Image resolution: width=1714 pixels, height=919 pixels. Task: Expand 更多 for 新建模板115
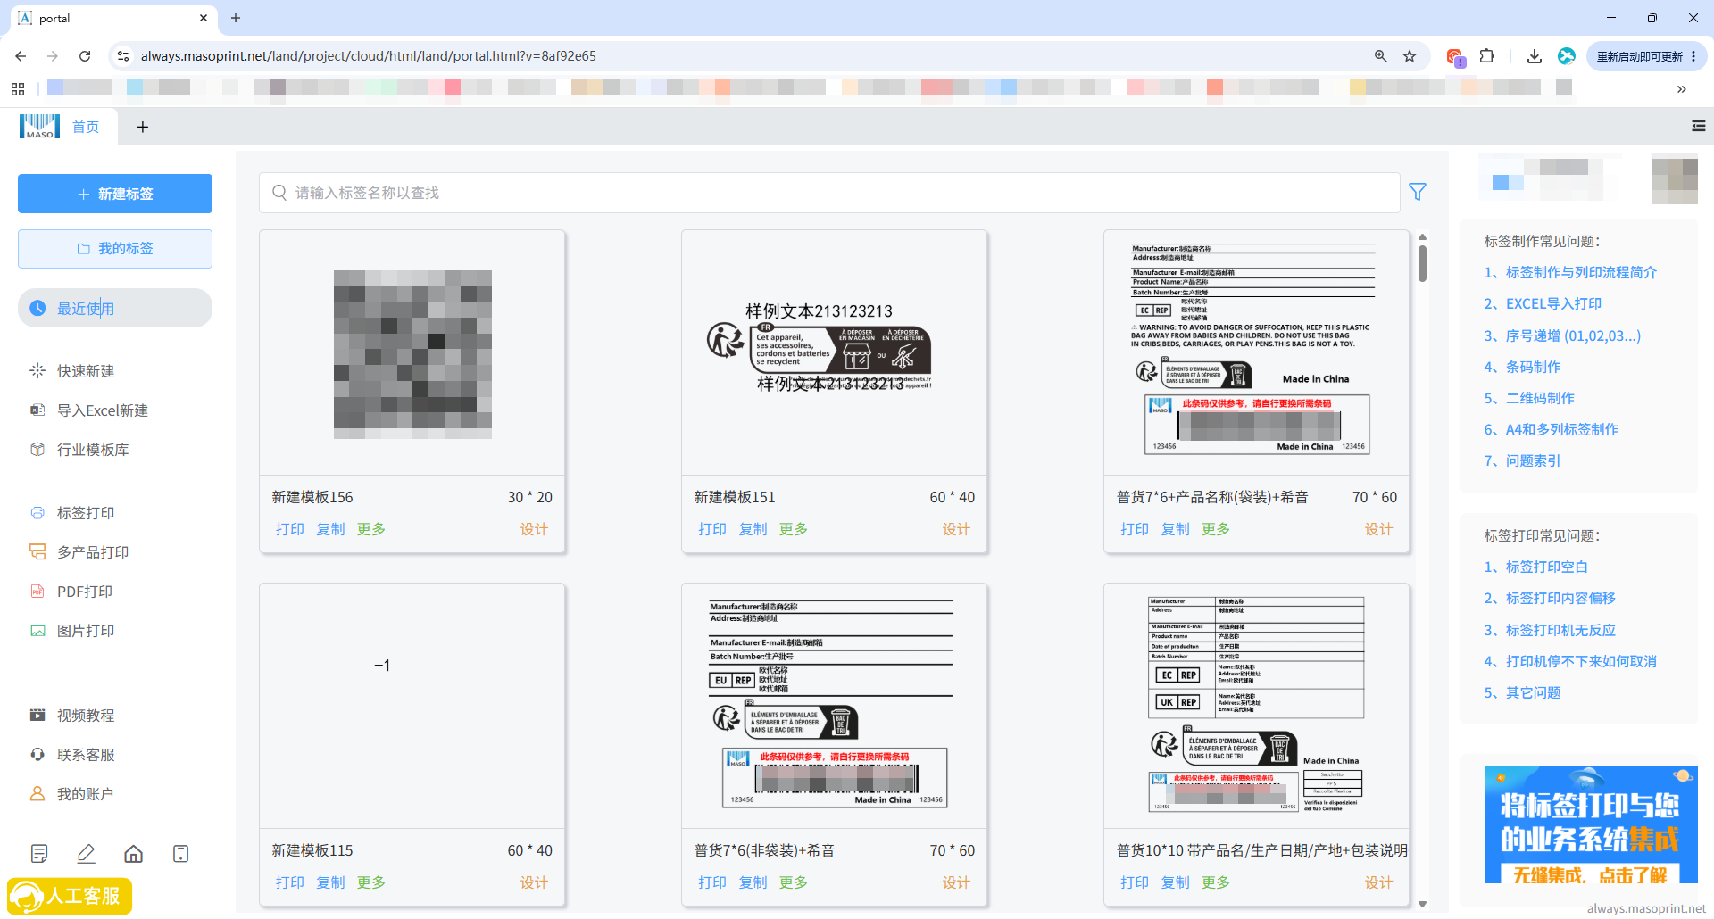[371, 882]
